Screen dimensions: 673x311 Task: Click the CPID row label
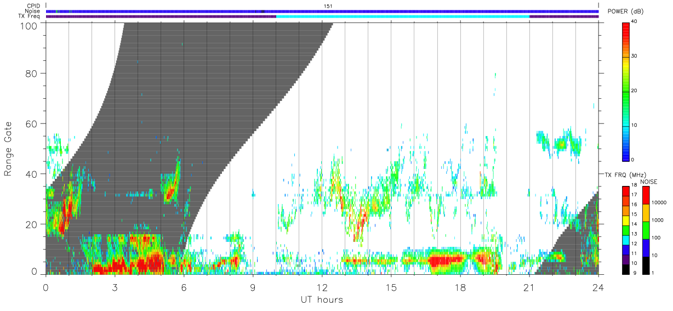point(33,6)
